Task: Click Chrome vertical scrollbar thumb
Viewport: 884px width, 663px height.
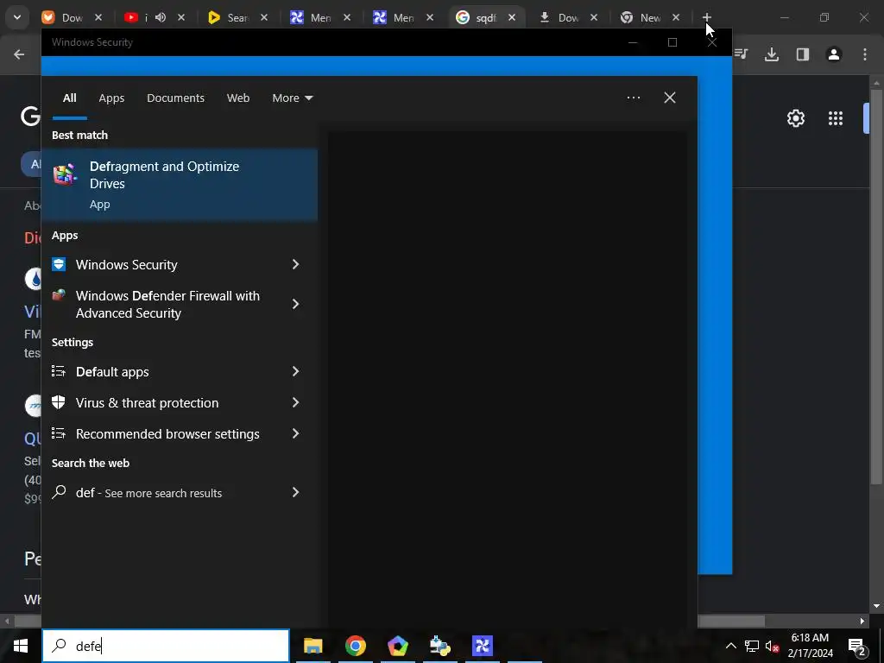Action: click(875, 287)
